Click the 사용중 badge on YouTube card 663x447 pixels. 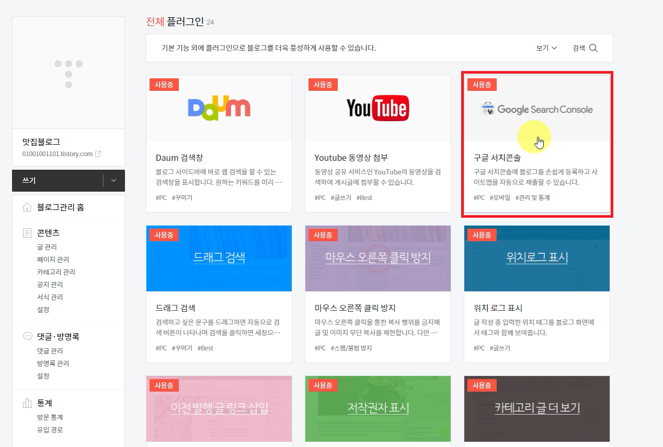tap(323, 85)
